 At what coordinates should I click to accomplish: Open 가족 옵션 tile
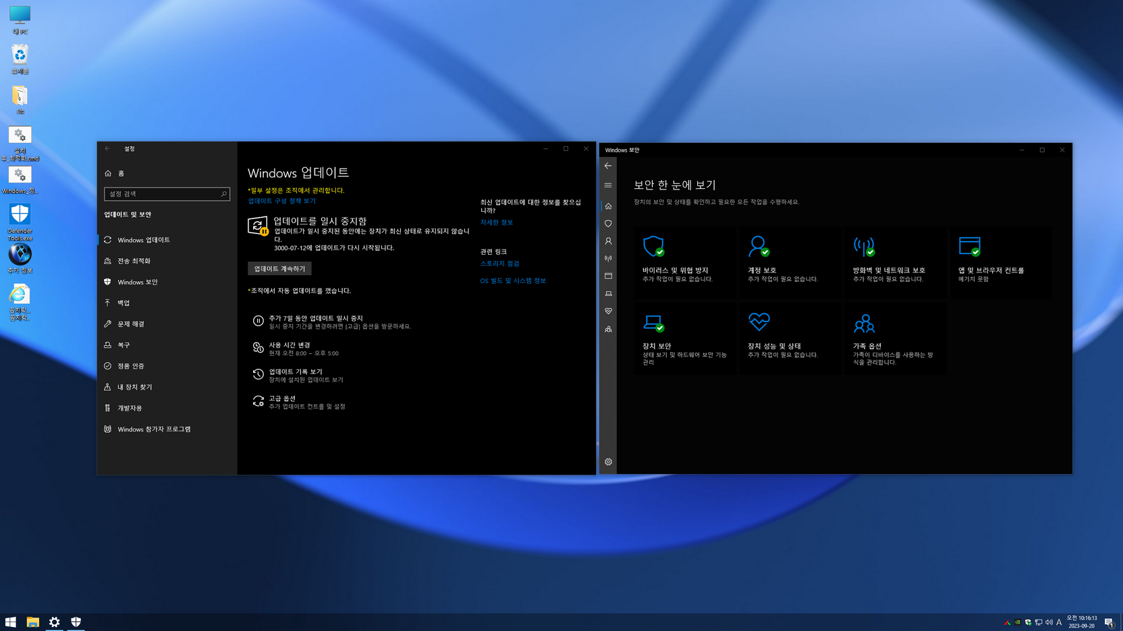click(895, 338)
